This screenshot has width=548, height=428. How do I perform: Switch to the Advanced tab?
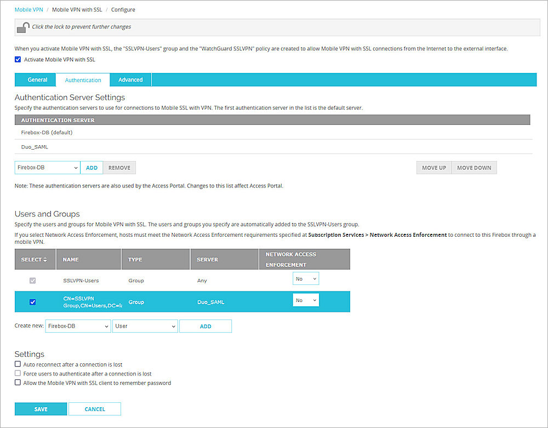point(130,79)
